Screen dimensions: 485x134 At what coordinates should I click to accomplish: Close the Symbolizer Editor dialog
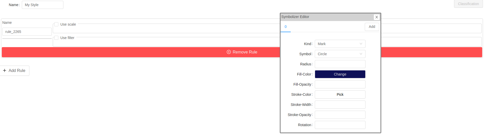point(376,17)
